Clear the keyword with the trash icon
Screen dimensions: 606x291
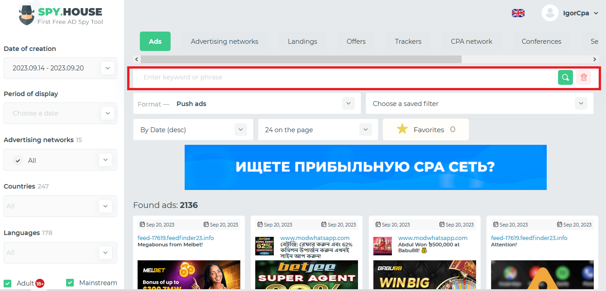[584, 77]
